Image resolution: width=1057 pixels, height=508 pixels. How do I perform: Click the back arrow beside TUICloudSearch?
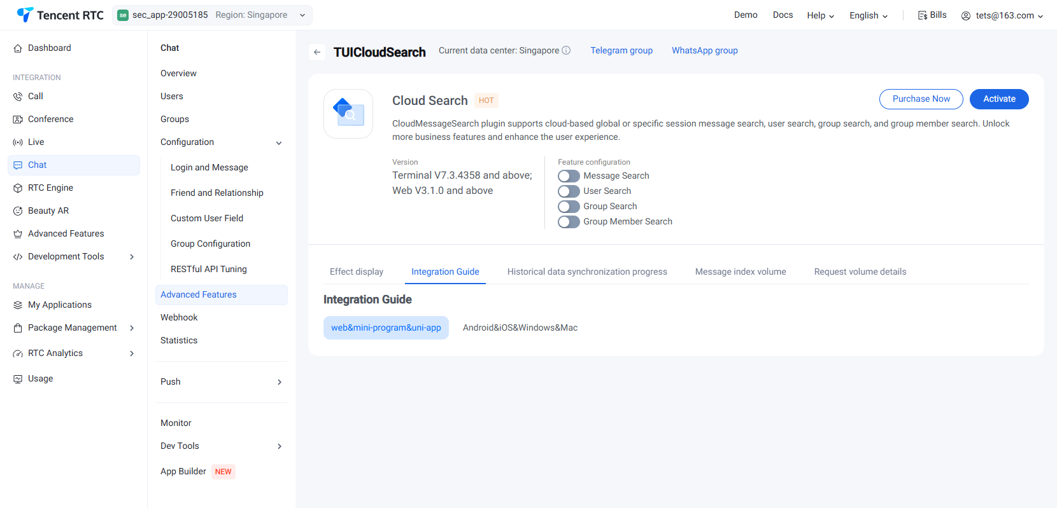(317, 52)
